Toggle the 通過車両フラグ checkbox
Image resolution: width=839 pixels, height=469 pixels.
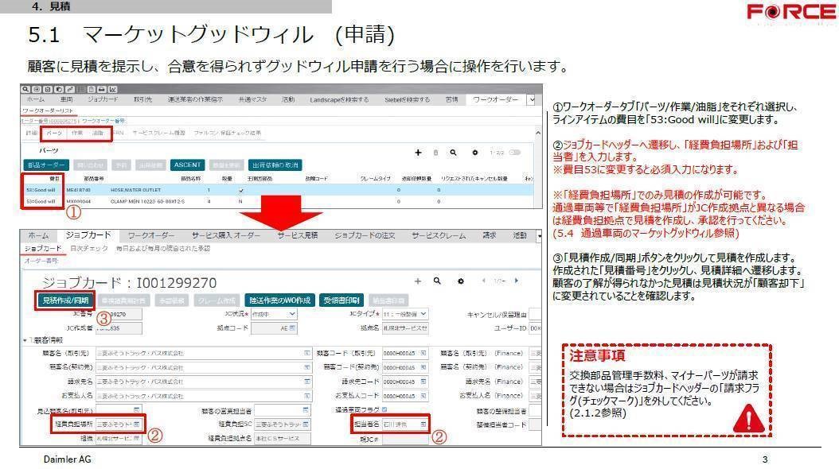click(385, 410)
